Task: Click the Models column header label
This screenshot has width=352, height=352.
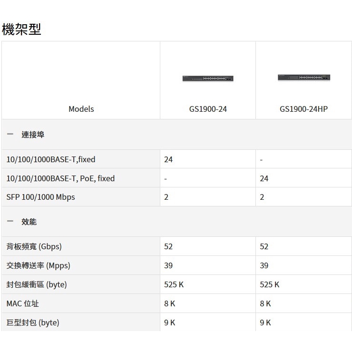Action: 81,109
